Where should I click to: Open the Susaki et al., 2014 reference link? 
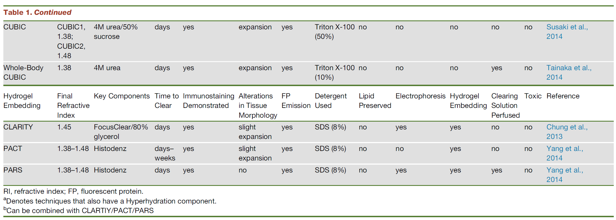click(x=567, y=32)
